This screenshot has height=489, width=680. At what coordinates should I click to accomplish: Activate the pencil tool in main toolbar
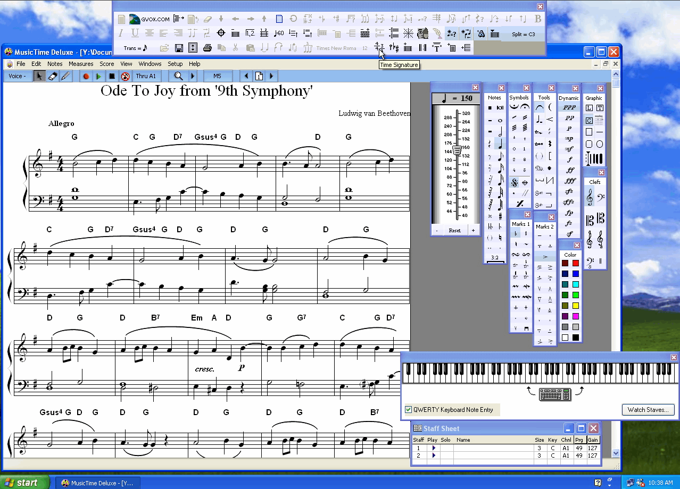click(65, 76)
